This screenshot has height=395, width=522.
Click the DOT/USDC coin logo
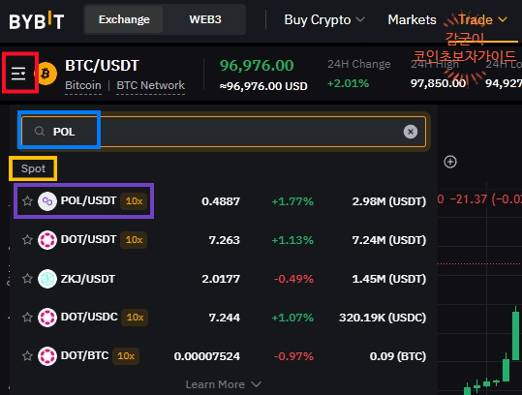pyautogui.click(x=47, y=318)
